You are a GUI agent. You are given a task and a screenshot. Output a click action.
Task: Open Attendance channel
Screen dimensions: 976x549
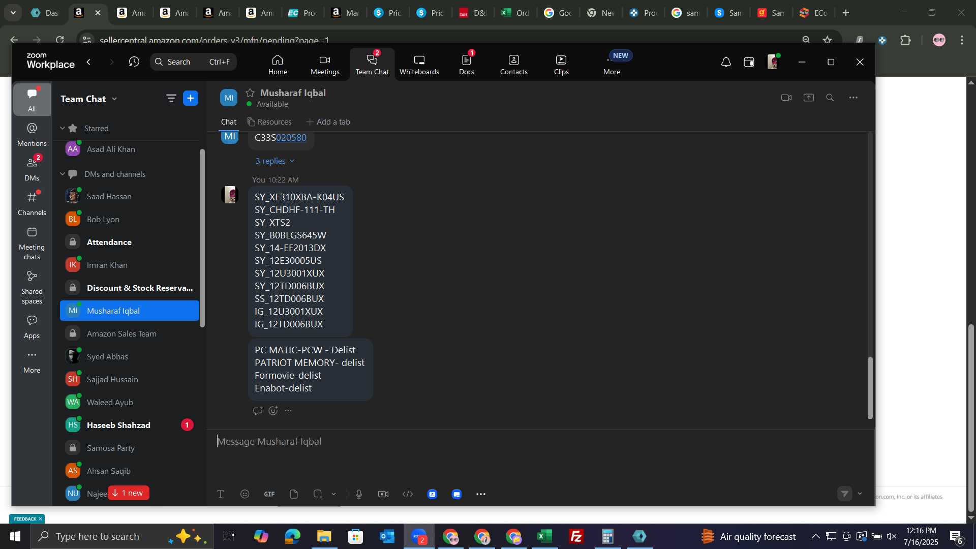click(130, 242)
